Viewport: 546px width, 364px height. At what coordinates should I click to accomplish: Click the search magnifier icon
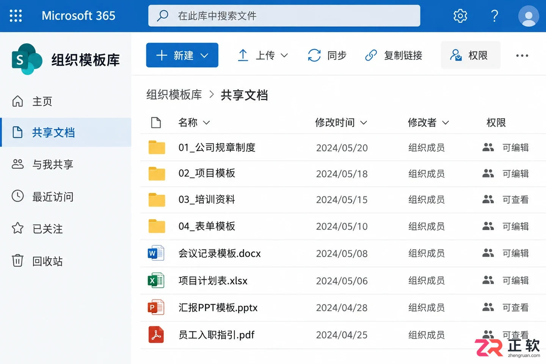click(163, 16)
